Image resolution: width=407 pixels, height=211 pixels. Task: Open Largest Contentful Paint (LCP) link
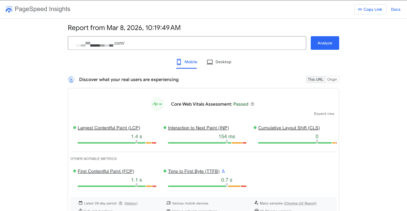click(109, 128)
